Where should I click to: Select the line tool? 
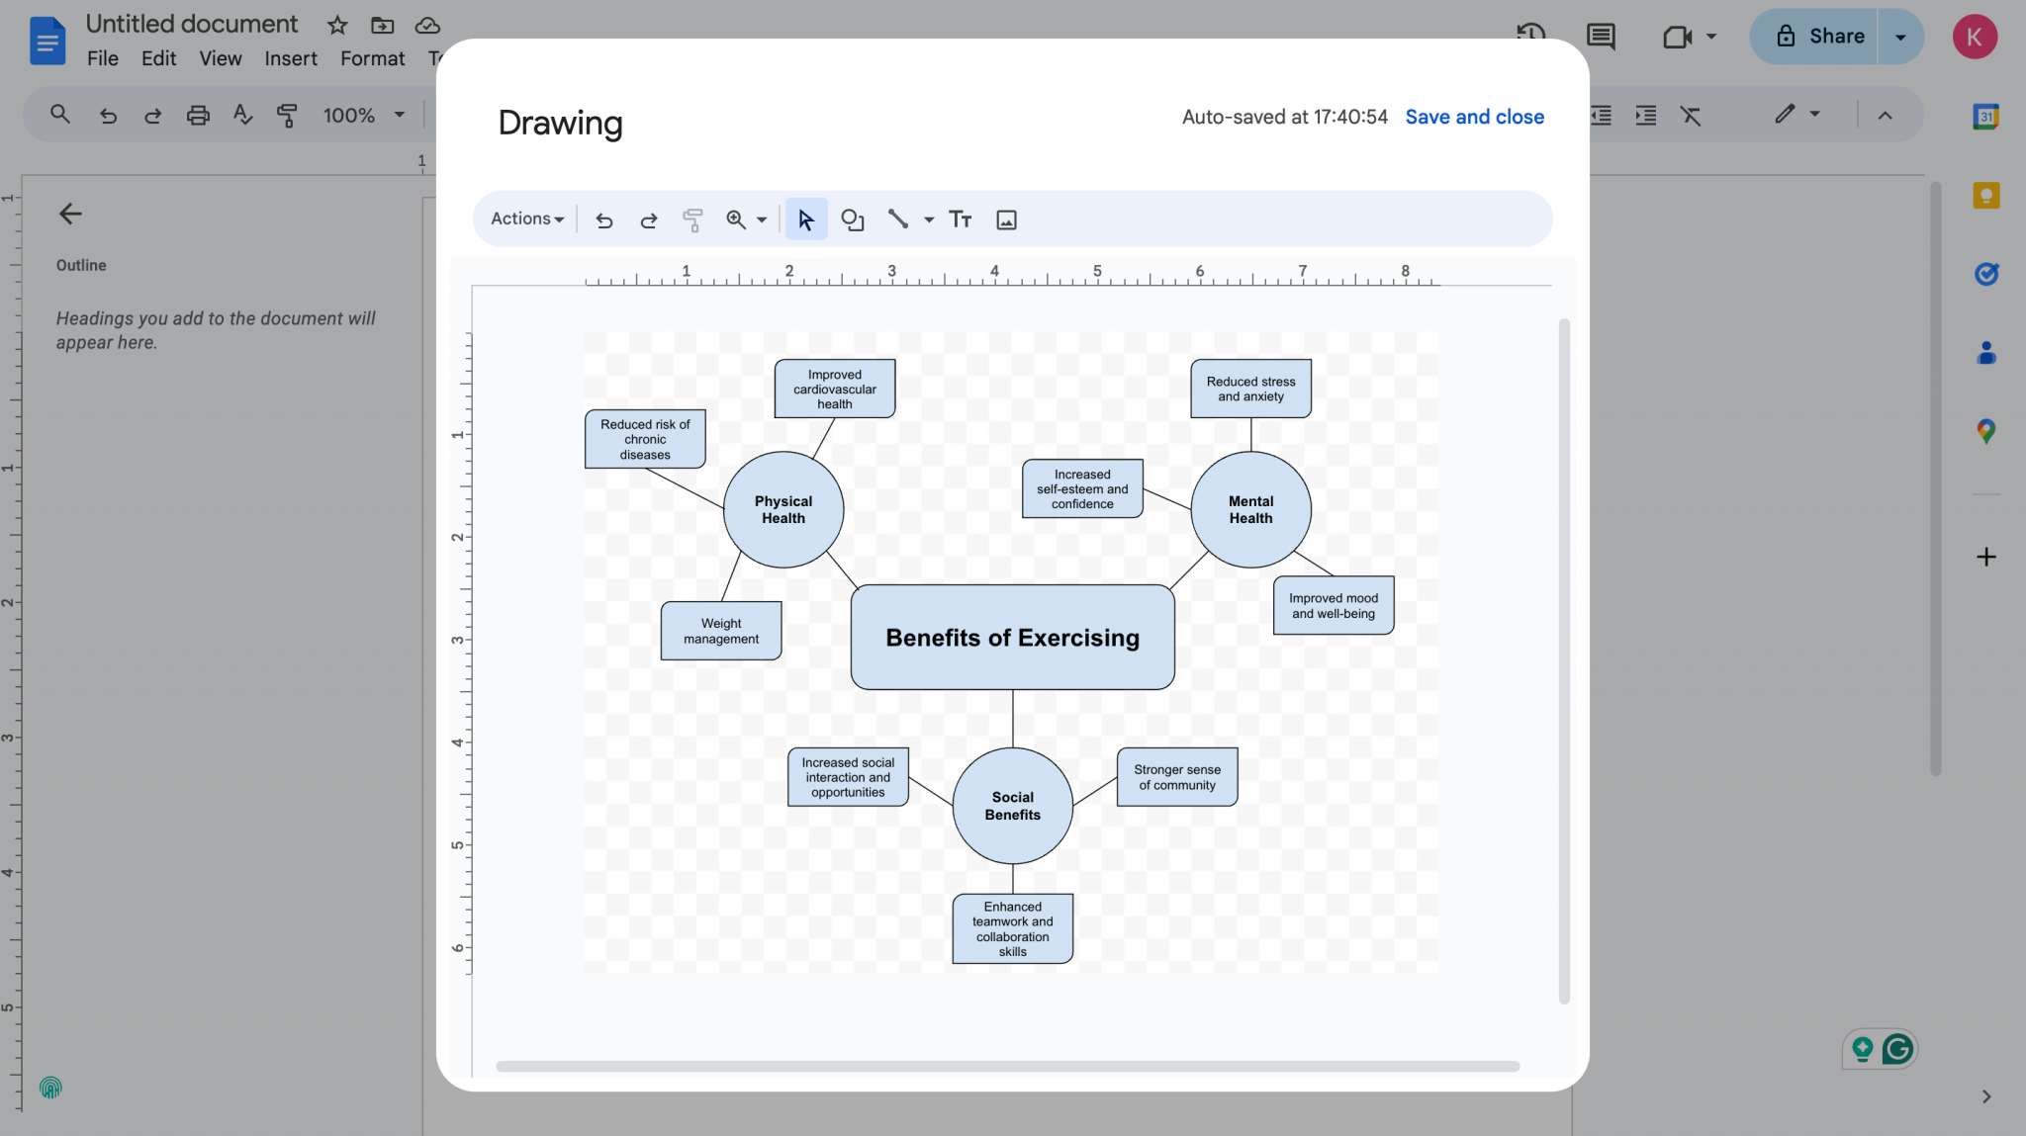click(896, 218)
